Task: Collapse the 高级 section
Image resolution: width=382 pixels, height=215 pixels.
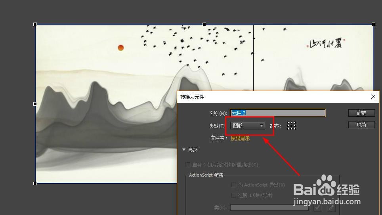Action: click(x=184, y=150)
